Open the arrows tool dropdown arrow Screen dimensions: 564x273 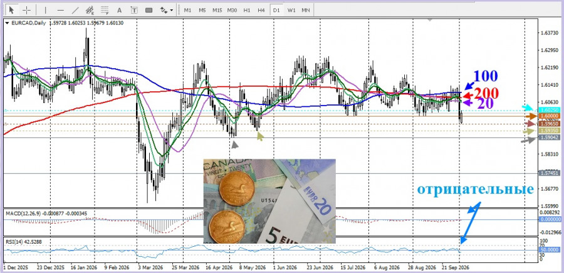point(172,10)
